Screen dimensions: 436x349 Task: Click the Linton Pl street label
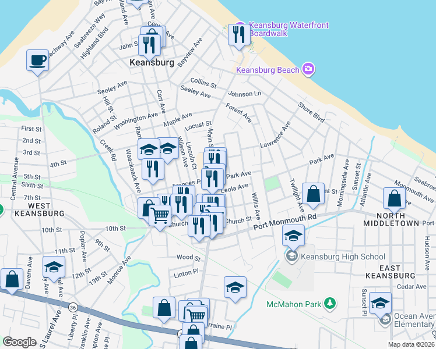tap(186, 273)
